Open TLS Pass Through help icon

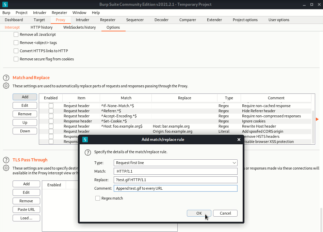pos(6,160)
